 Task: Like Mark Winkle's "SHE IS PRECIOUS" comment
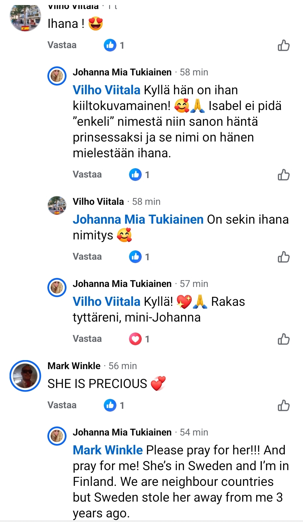pyautogui.click(x=283, y=405)
